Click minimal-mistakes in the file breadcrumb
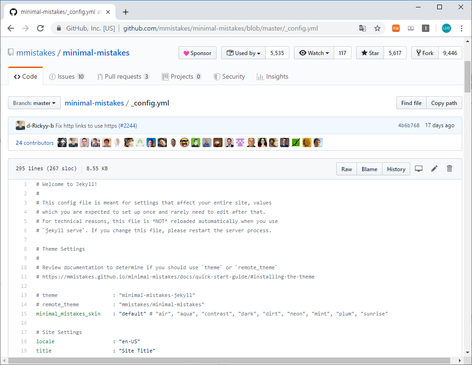472x365 pixels. coord(94,103)
